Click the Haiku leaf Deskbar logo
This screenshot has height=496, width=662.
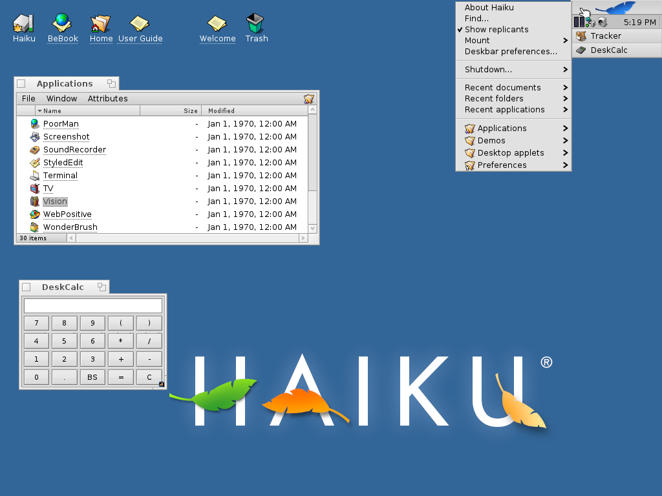coord(615,8)
